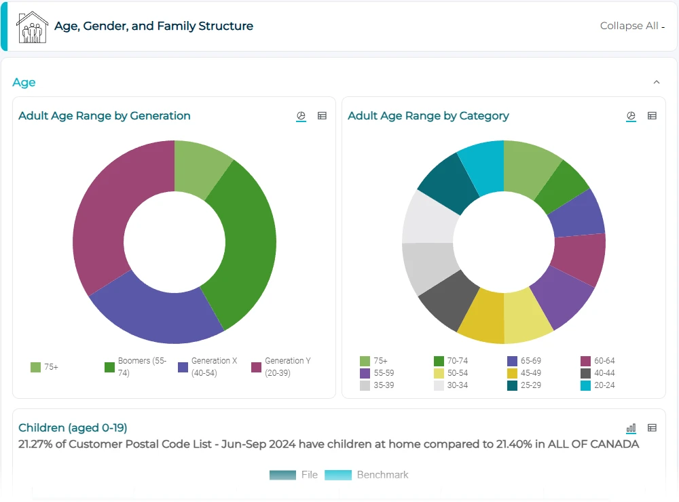Select bar chart view for Children section
The height and width of the screenshot is (502, 679).
pos(631,428)
